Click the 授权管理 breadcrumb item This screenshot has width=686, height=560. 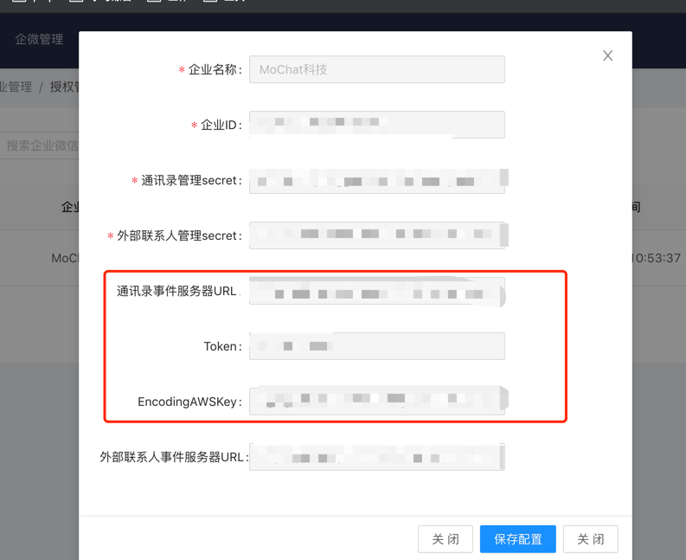pyautogui.click(x=65, y=87)
